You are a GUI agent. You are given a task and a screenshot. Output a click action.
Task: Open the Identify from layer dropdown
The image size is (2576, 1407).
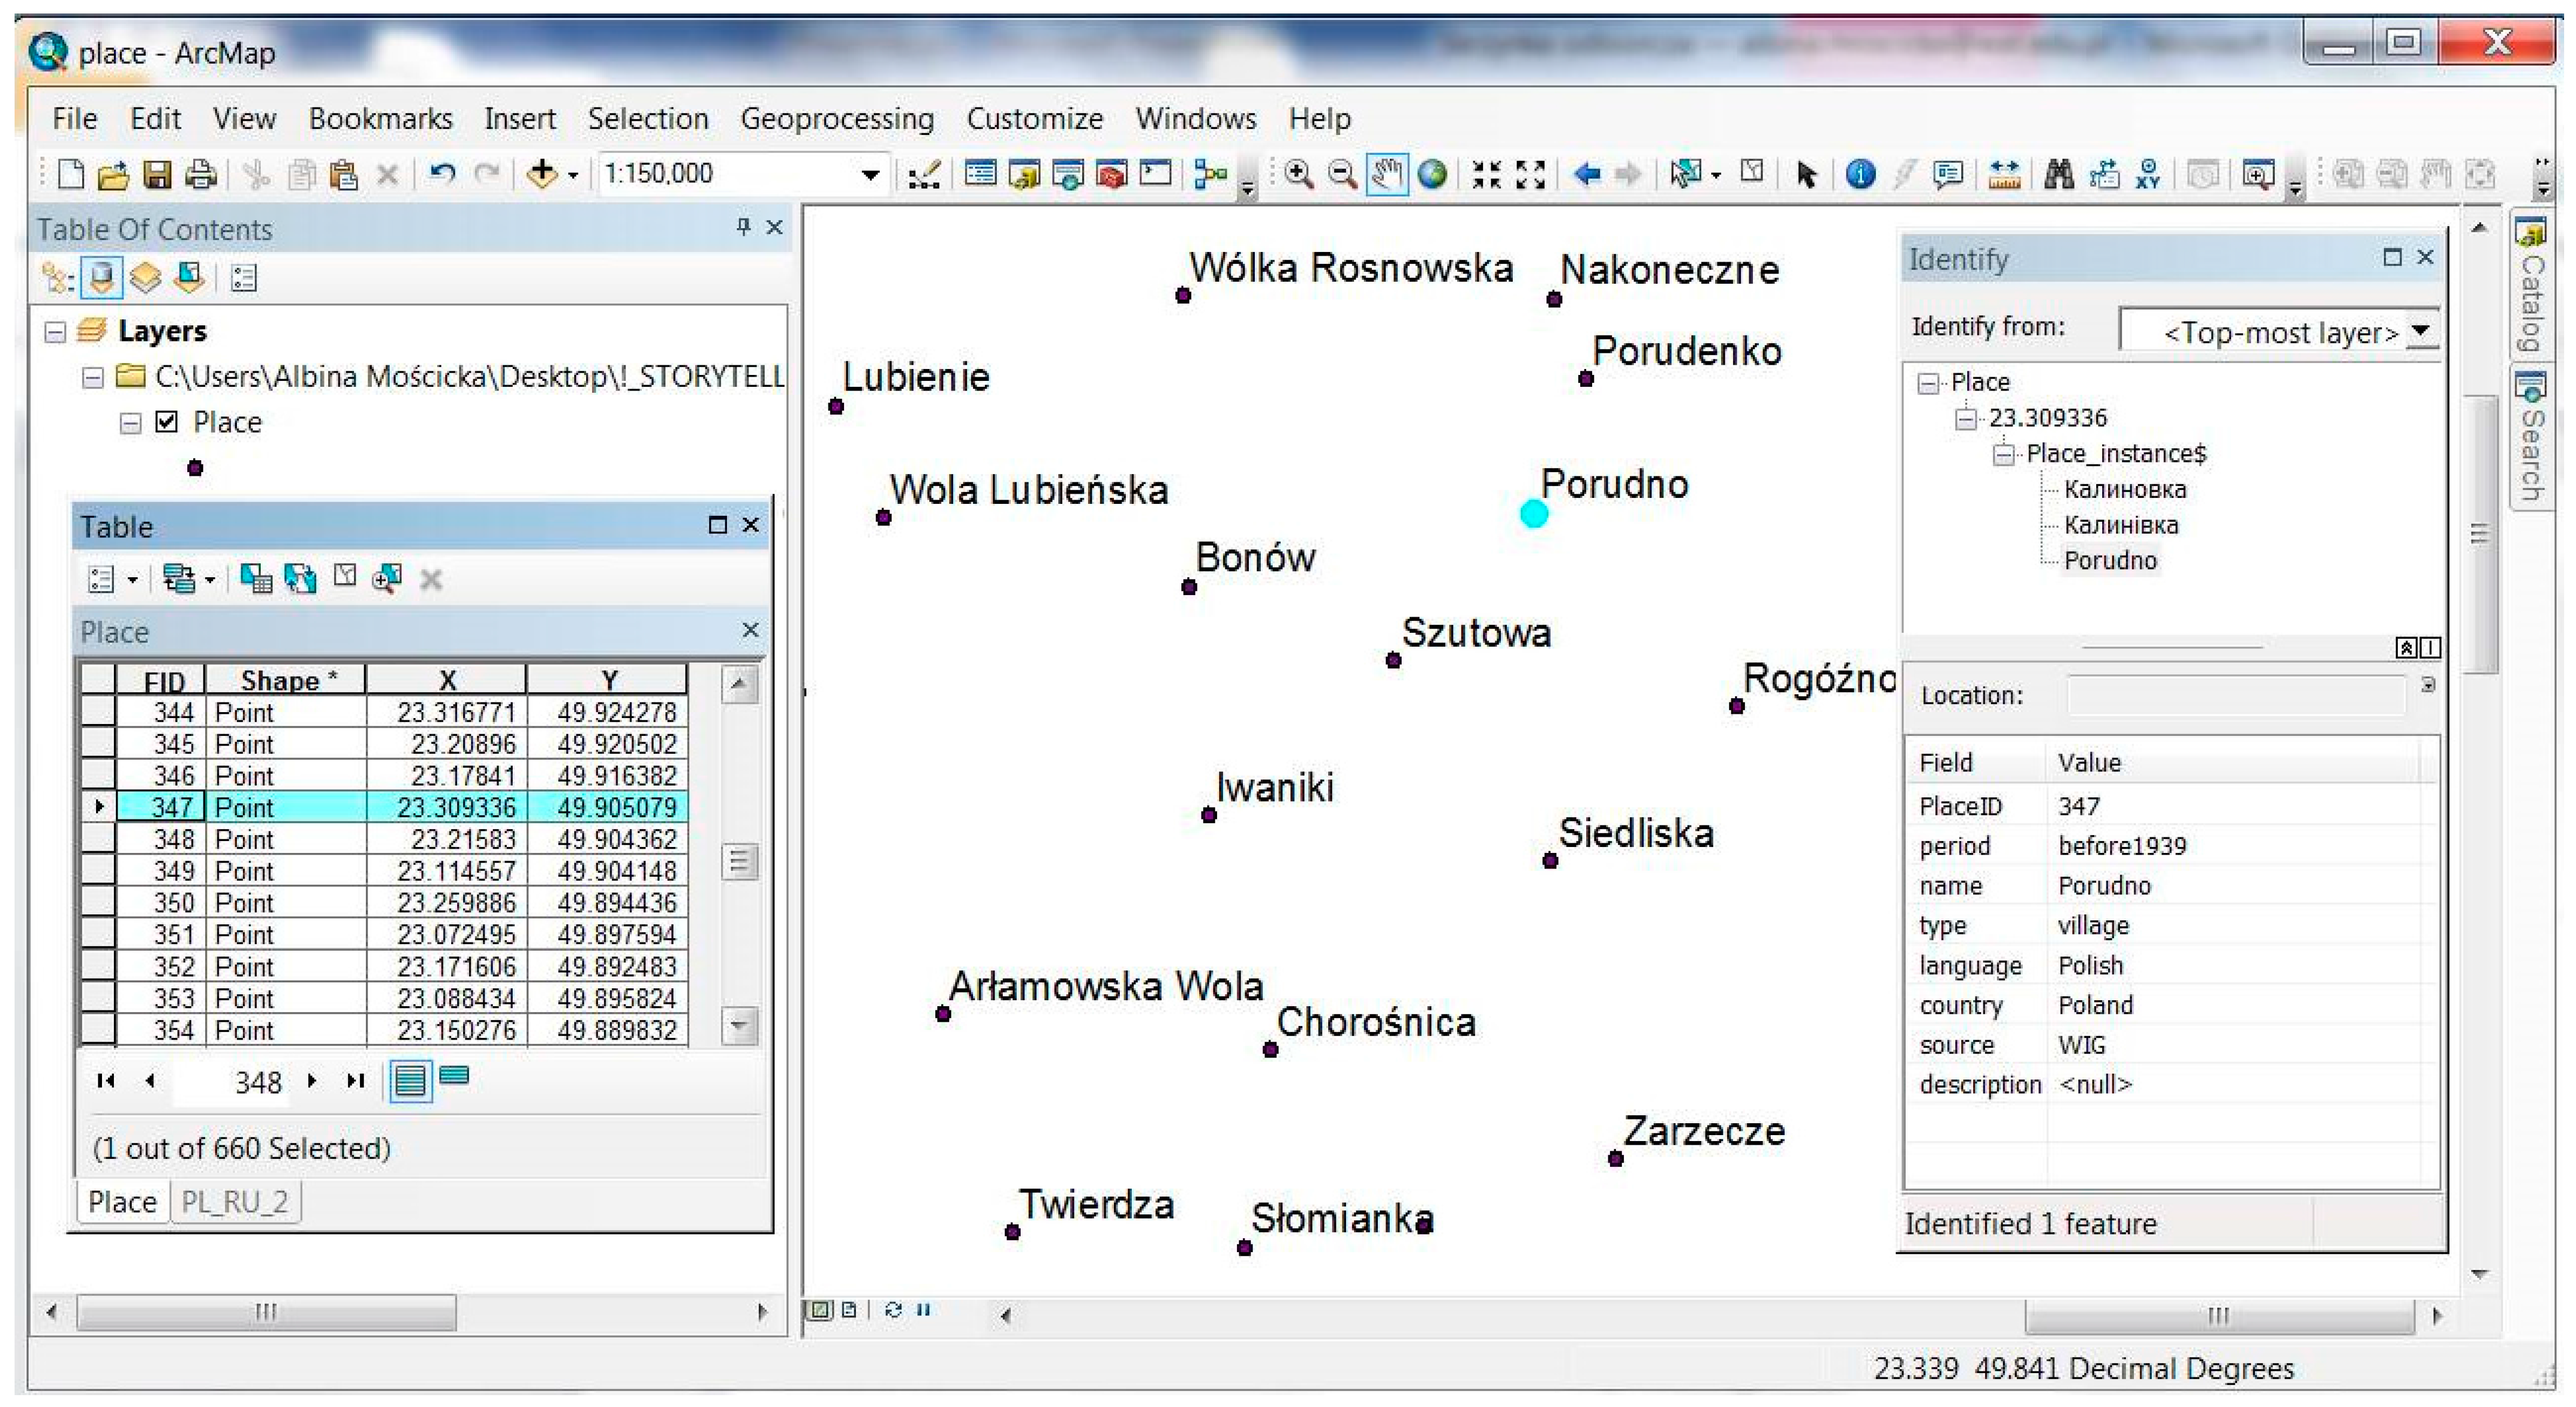click(2420, 331)
